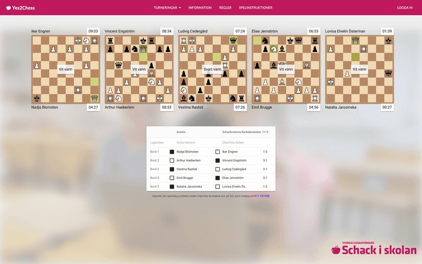Click the white queen on Iker Engren's board
The image size is (422, 264).
point(94,98)
